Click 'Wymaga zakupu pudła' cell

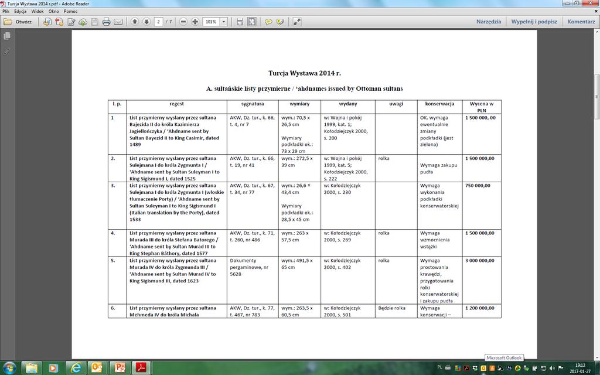(x=438, y=169)
